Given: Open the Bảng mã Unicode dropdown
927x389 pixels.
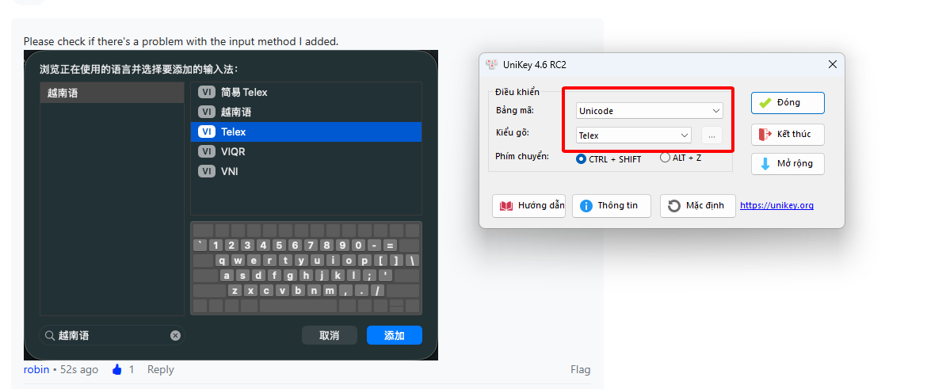Looking at the screenshot, I should tap(649, 111).
